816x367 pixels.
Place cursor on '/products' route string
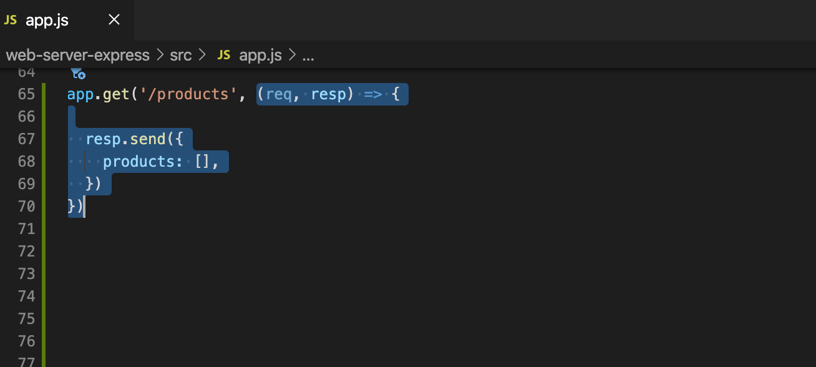pos(185,94)
